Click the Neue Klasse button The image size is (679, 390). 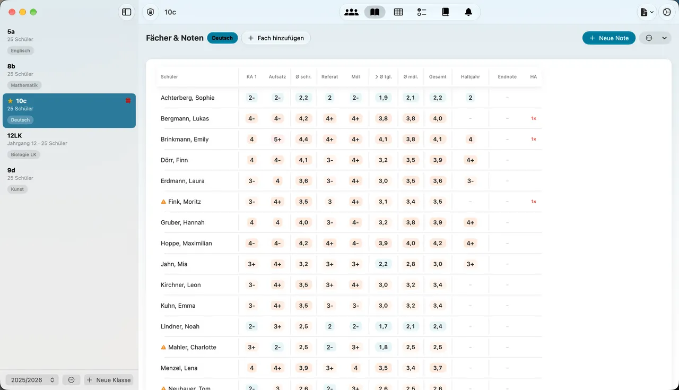coord(109,380)
